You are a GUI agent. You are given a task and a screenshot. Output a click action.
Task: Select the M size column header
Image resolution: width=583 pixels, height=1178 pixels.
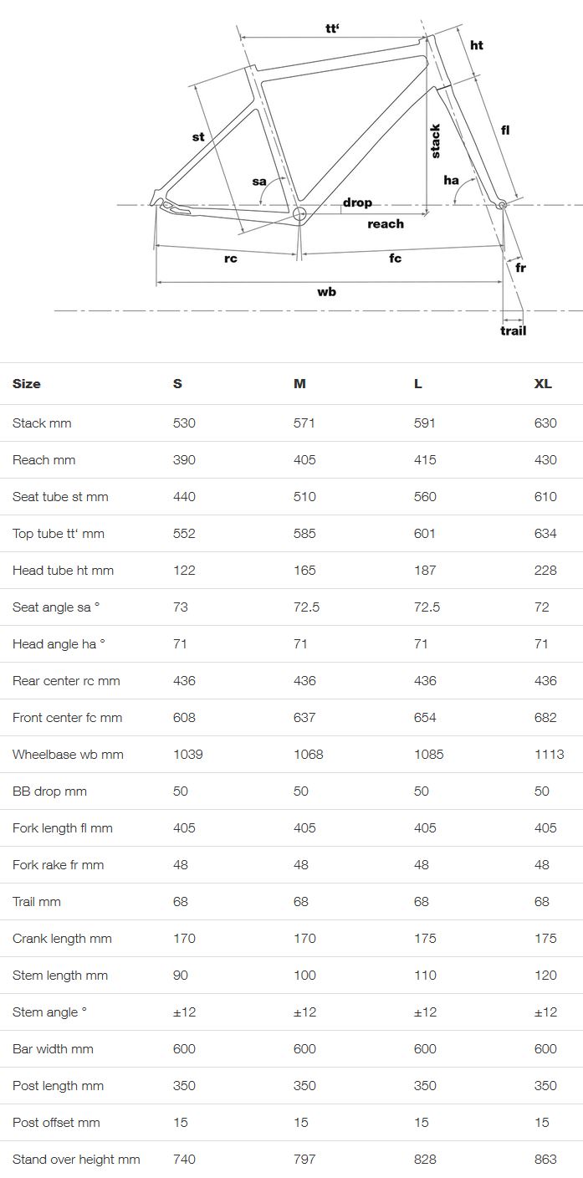pyautogui.click(x=299, y=384)
